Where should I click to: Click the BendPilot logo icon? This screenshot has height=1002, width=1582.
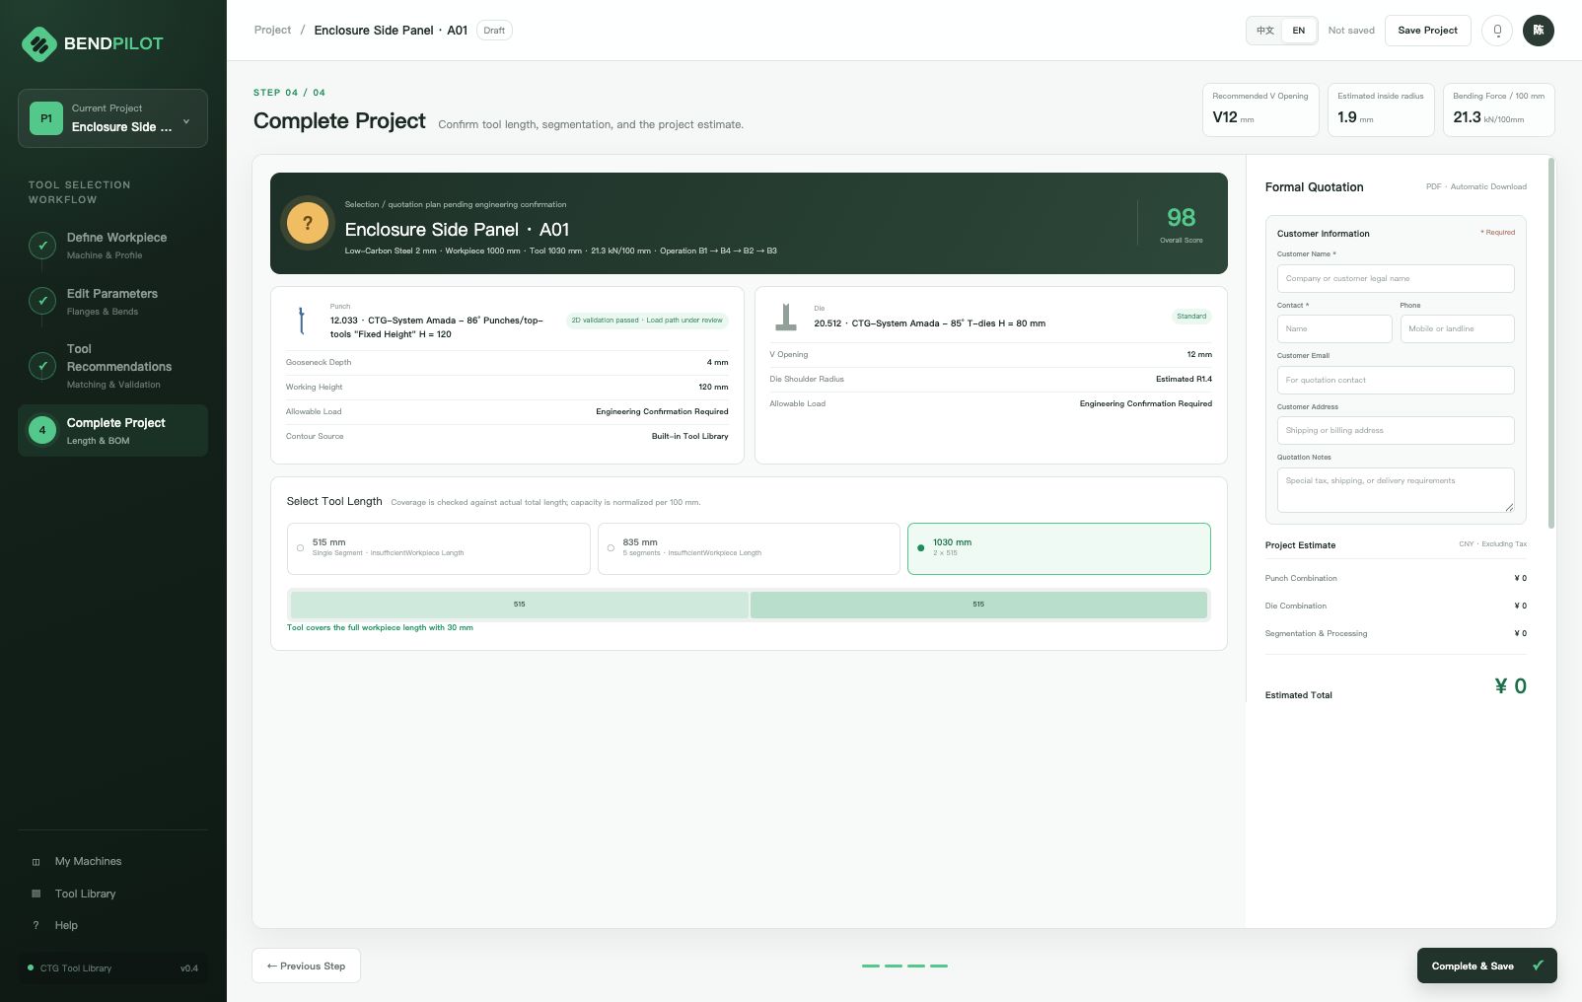click(39, 43)
